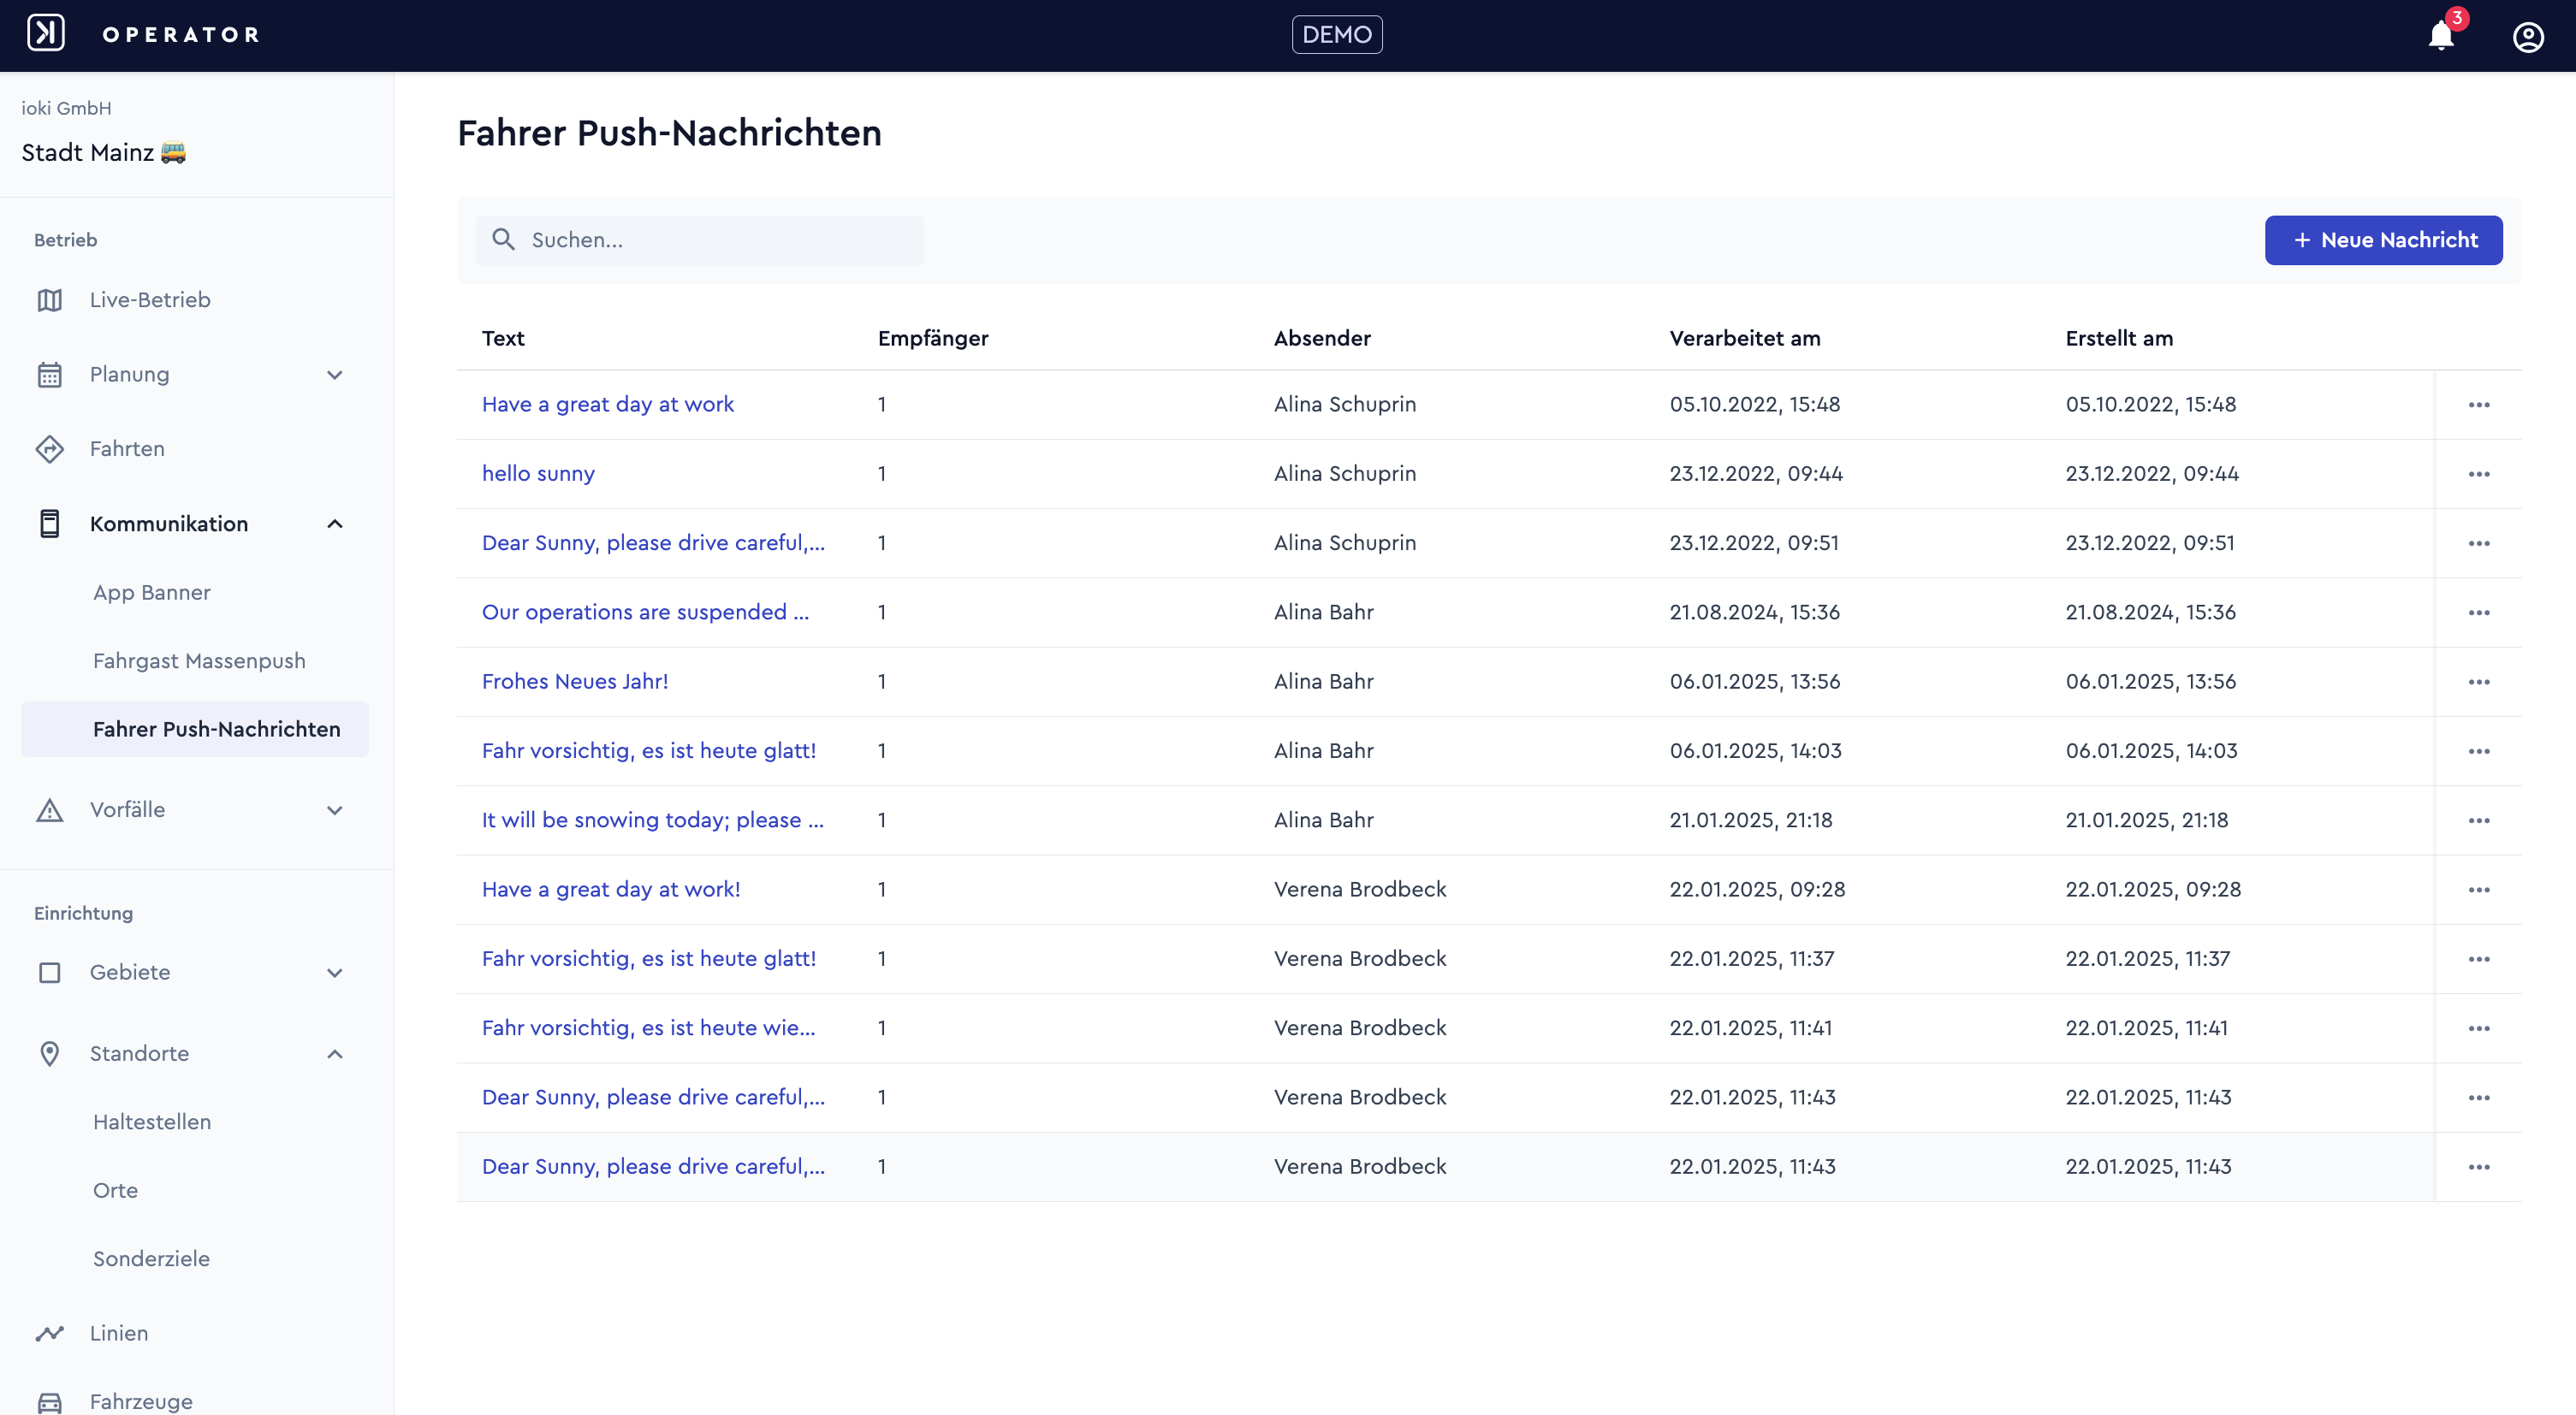Collapse the Kommunikation section
2576x1415 pixels.
335,524
